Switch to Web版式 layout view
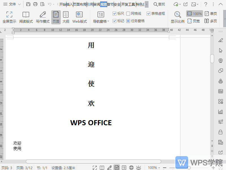The width and height of the screenshot is (226, 170). coord(79,17)
